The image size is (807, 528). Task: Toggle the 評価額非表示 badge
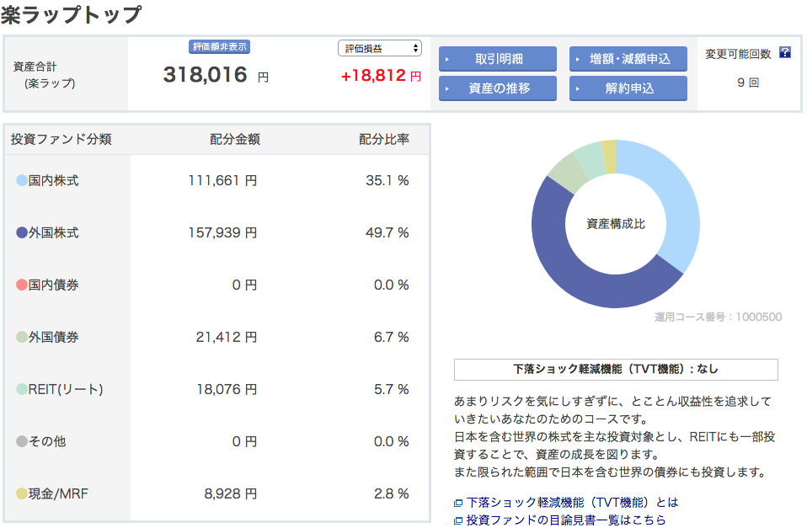[x=219, y=47]
